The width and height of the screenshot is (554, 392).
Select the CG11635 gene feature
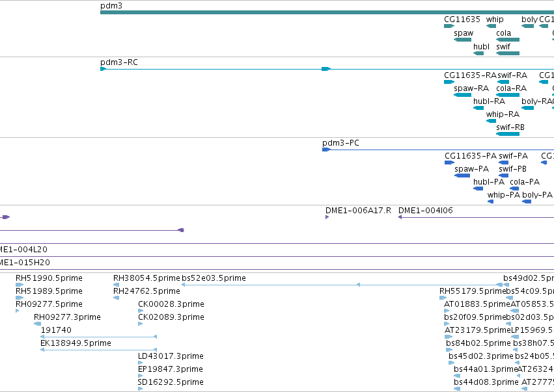click(449, 26)
